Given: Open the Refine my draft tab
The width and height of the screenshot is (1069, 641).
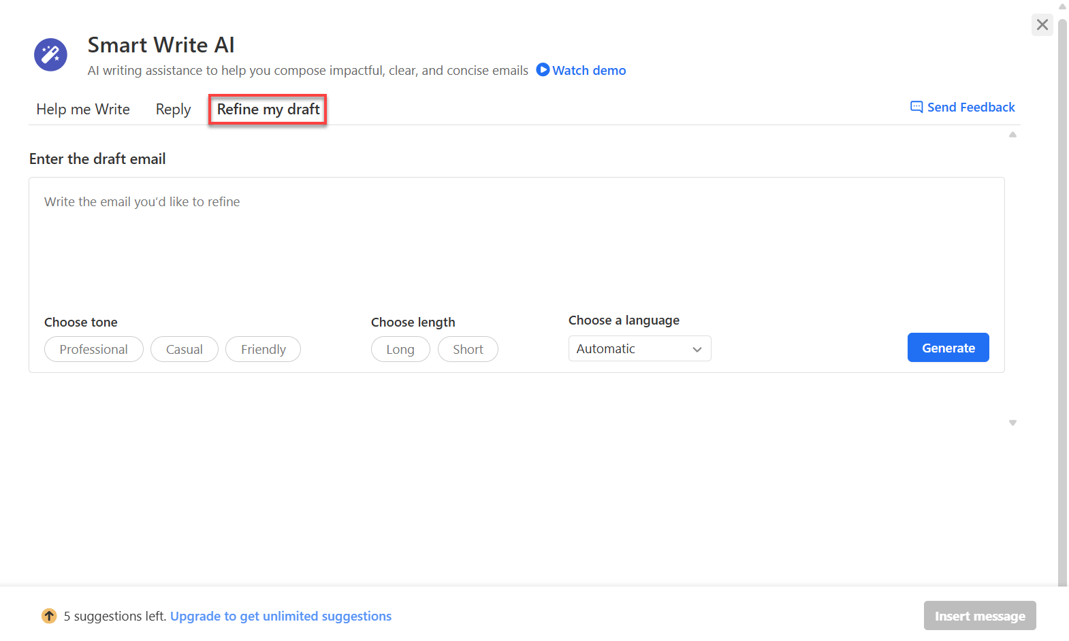Looking at the screenshot, I should click(268, 109).
